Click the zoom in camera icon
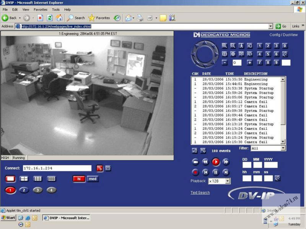Image resolution: width=306 pixels, height=229 pixels. pos(225,45)
